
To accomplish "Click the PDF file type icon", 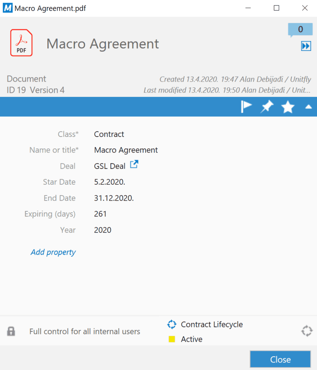I will tap(21, 43).
